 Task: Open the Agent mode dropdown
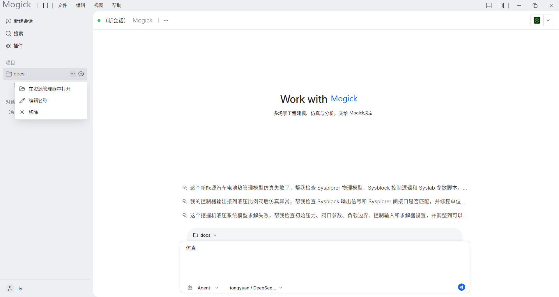pos(208,288)
